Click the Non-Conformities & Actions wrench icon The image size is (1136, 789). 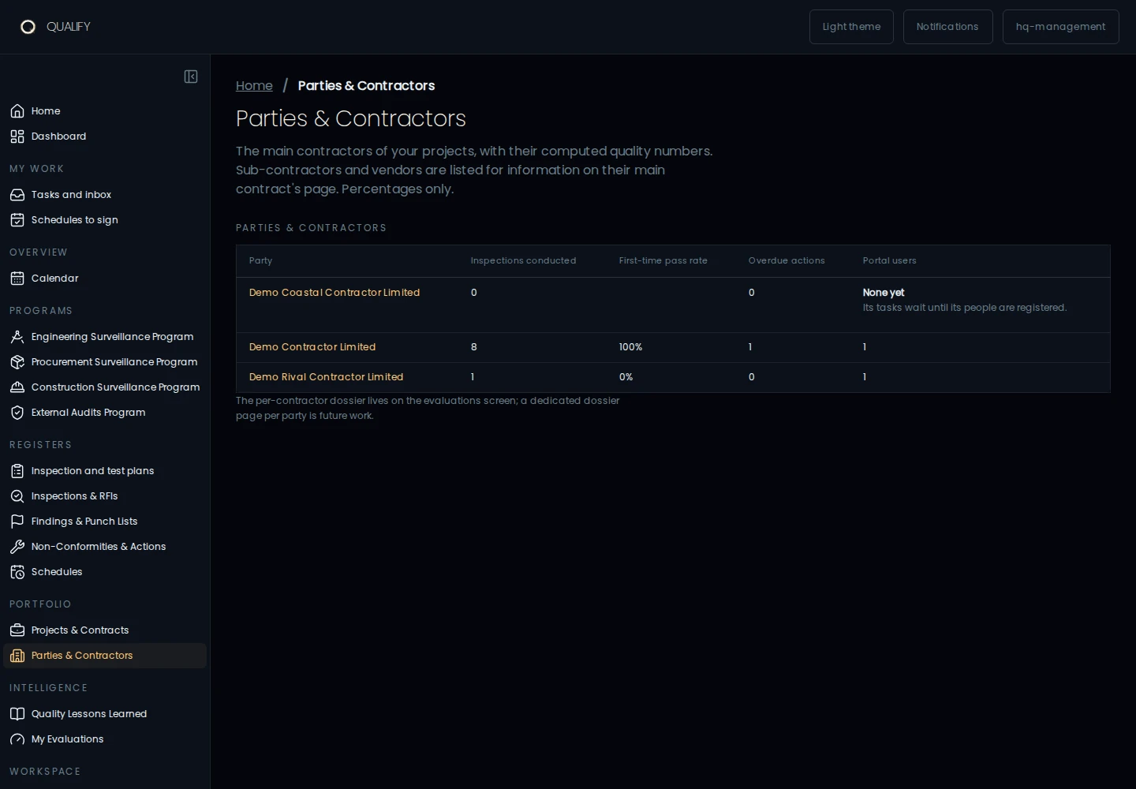[17, 547]
